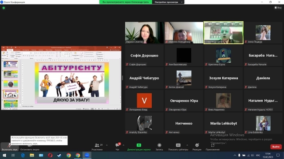
Task: Unmute with the microphone toggle
Action: 9,146
